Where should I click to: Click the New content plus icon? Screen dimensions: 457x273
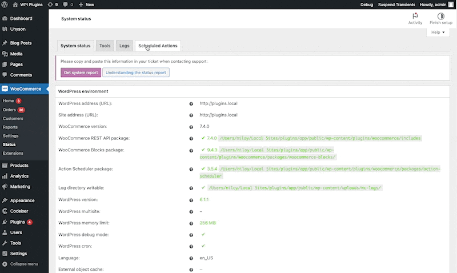pyautogui.click(x=81, y=5)
